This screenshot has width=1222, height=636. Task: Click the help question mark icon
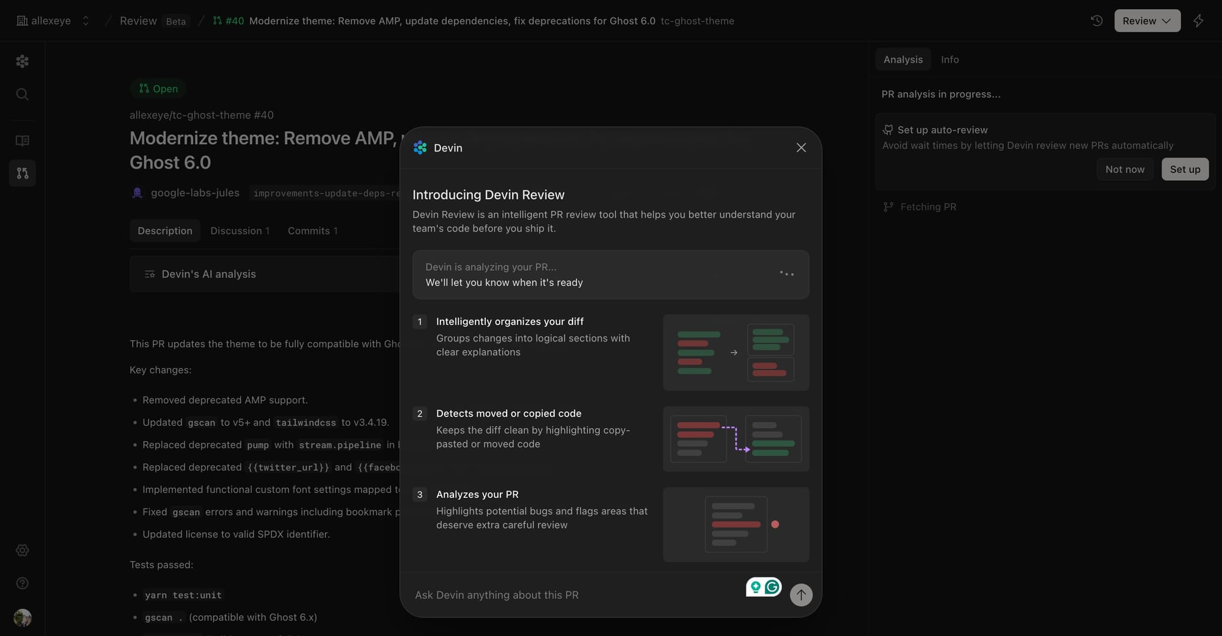tap(23, 583)
